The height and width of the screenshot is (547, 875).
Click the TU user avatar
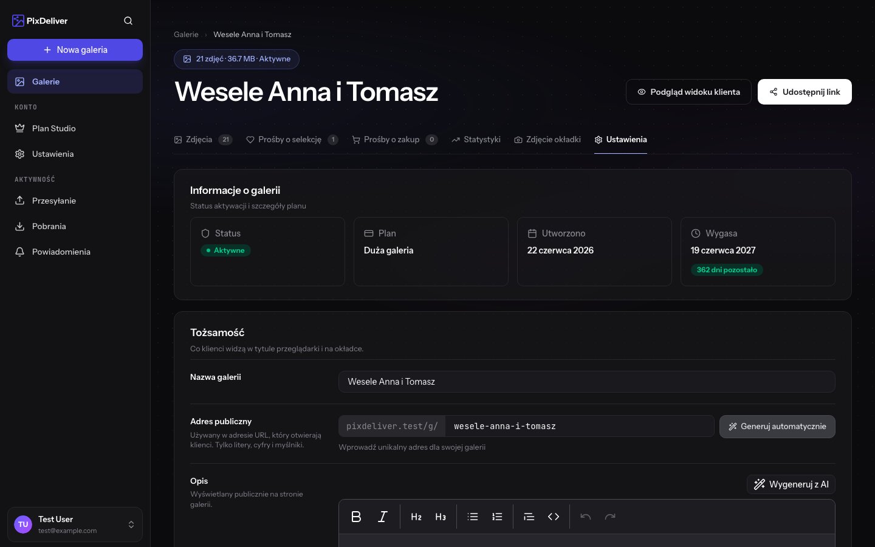click(x=23, y=525)
